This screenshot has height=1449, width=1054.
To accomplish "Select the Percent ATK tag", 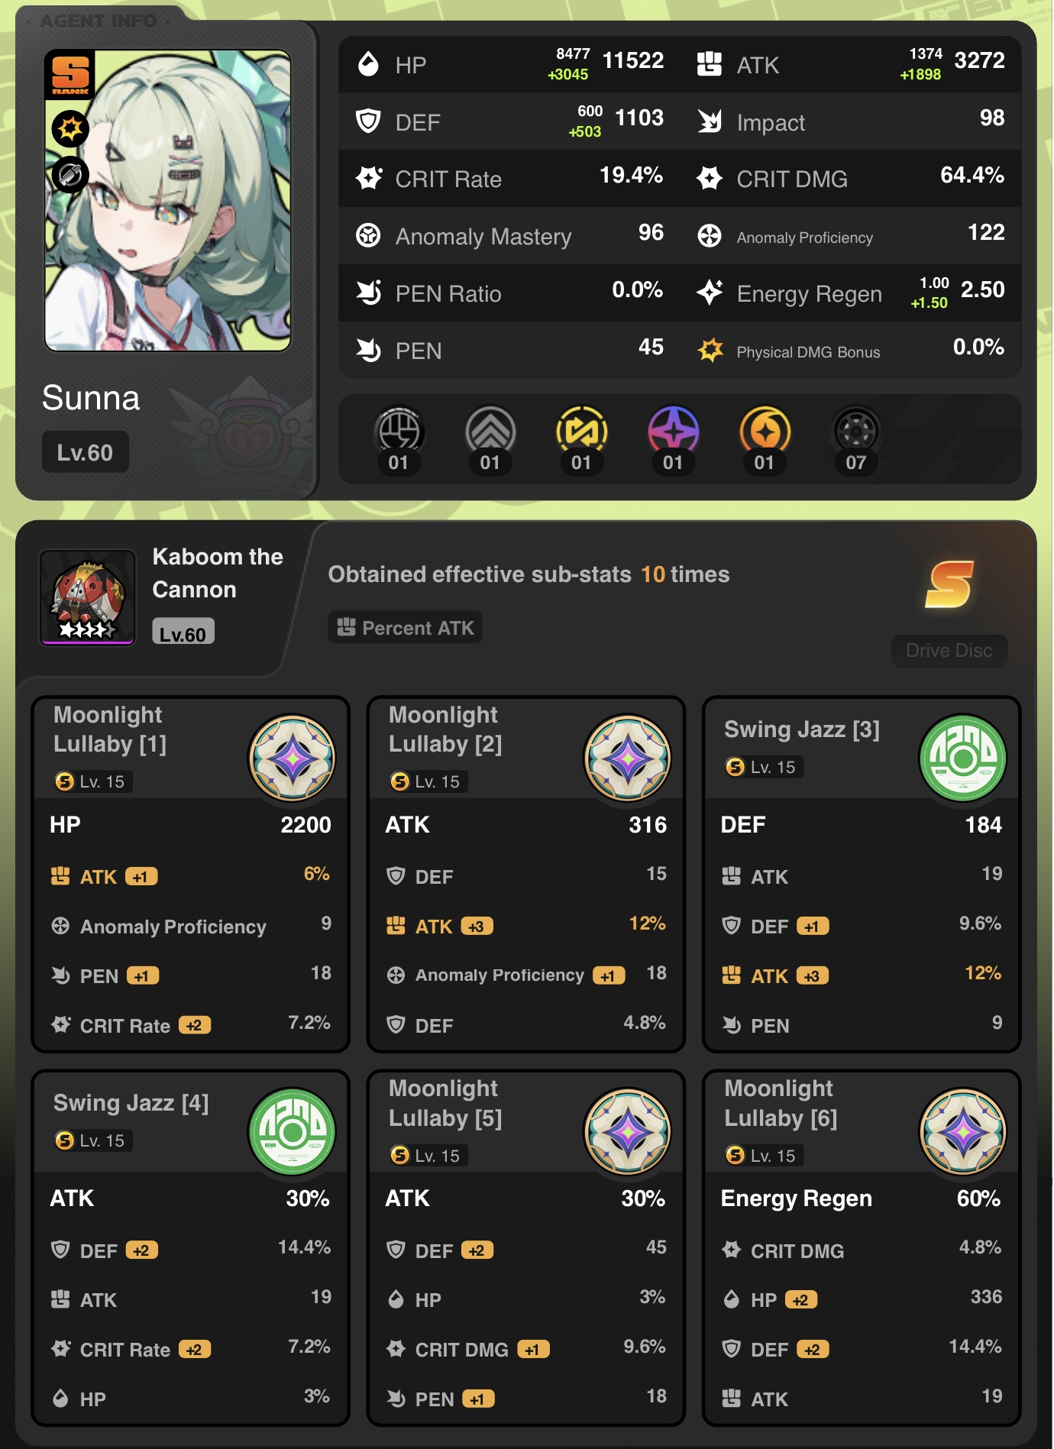I will pos(406,628).
